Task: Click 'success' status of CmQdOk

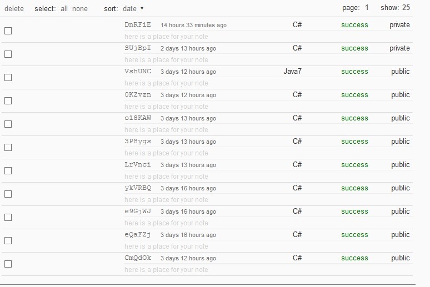Action: (354, 258)
